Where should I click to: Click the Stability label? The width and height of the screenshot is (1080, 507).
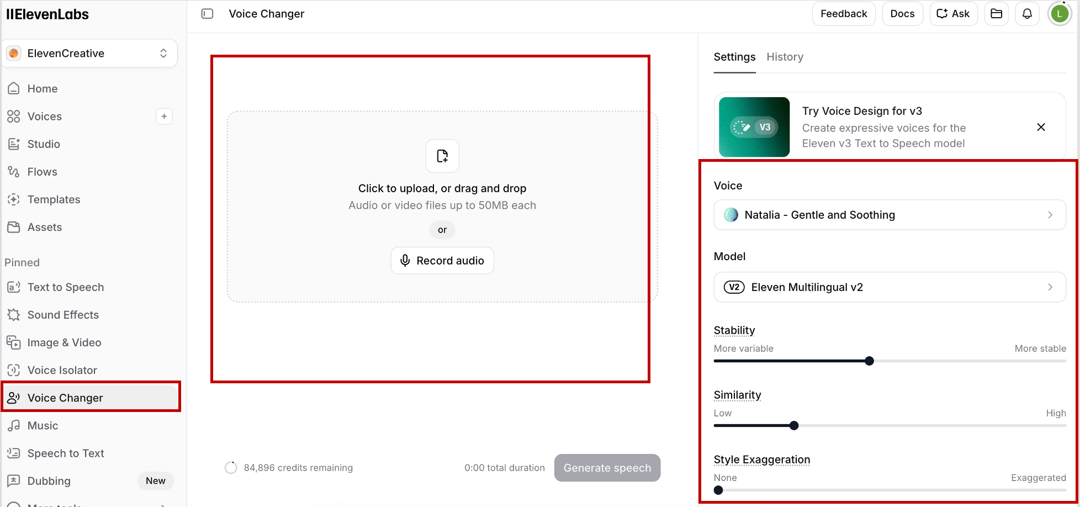pyautogui.click(x=734, y=330)
